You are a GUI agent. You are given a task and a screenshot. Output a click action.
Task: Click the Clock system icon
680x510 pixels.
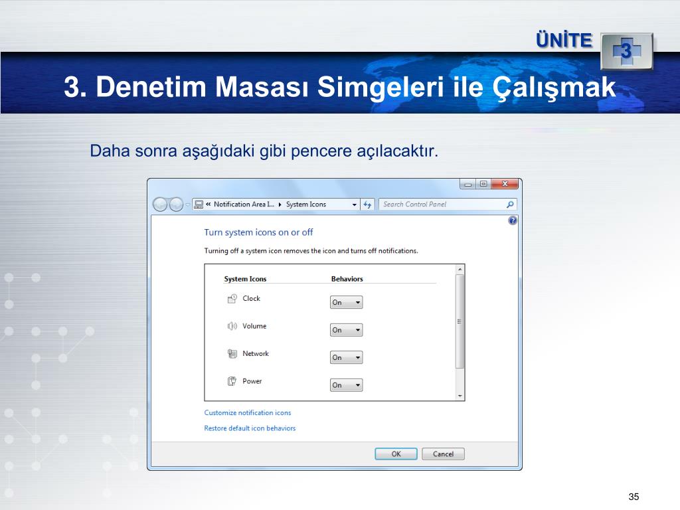(232, 299)
